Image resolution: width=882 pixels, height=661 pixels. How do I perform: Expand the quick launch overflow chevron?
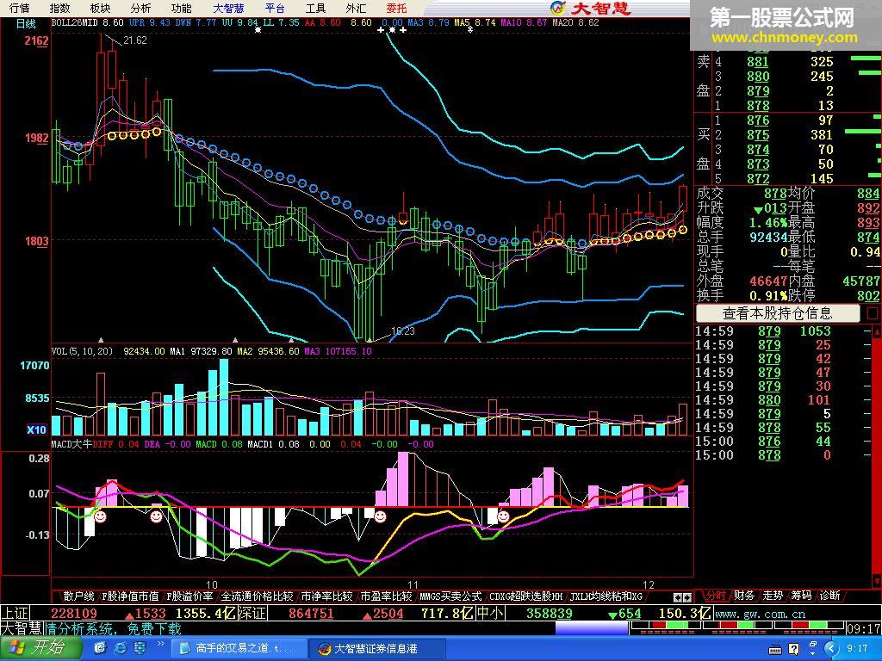(x=160, y=644)
